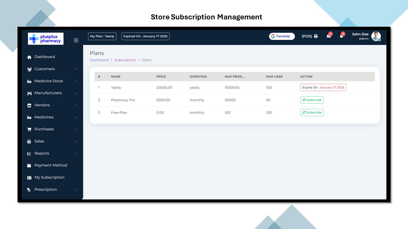The height and width of the screenshot is (229, 408).
Task: Open the mail messages icon
Action: pos(329,36)
